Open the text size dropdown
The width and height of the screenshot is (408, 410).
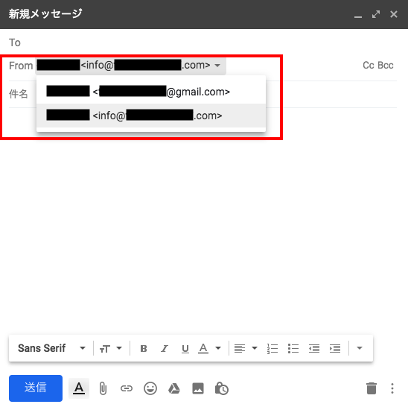click(111, 348)
